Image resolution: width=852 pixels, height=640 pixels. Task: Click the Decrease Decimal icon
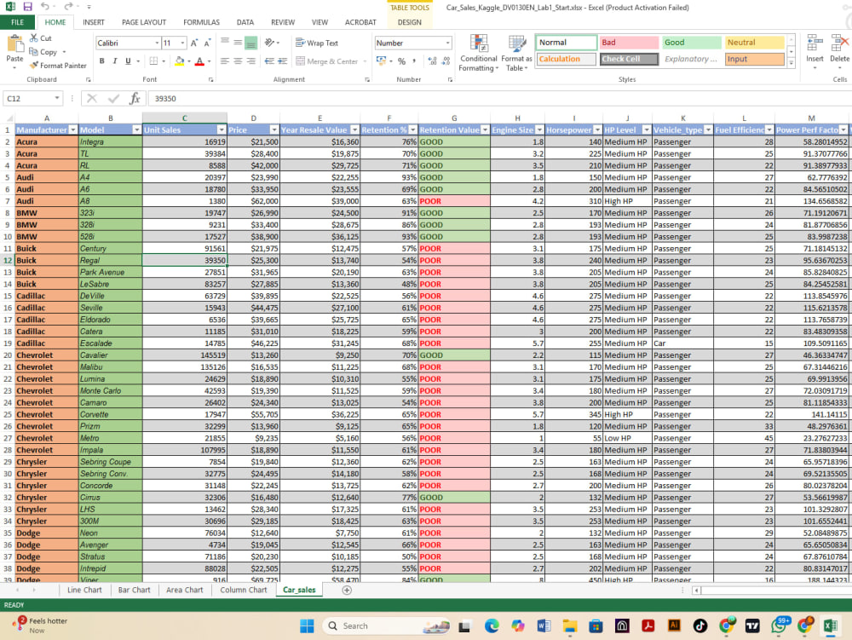[446, 61]
